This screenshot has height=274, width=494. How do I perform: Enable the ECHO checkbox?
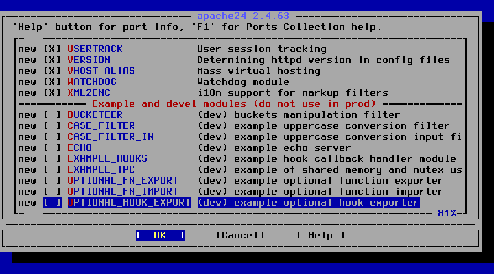pyautogui.click(x=52, y=148)
